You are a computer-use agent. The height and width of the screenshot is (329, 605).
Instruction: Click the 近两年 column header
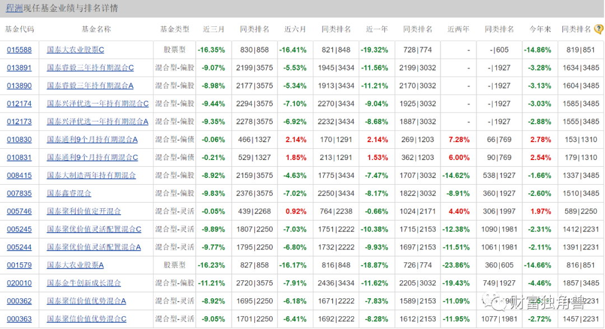(458, 29)
